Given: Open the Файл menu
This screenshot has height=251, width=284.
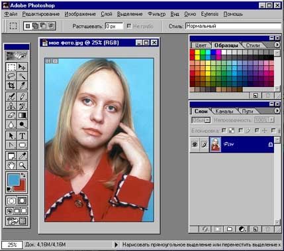Looking at the screenshot, I should pos(11,14).
